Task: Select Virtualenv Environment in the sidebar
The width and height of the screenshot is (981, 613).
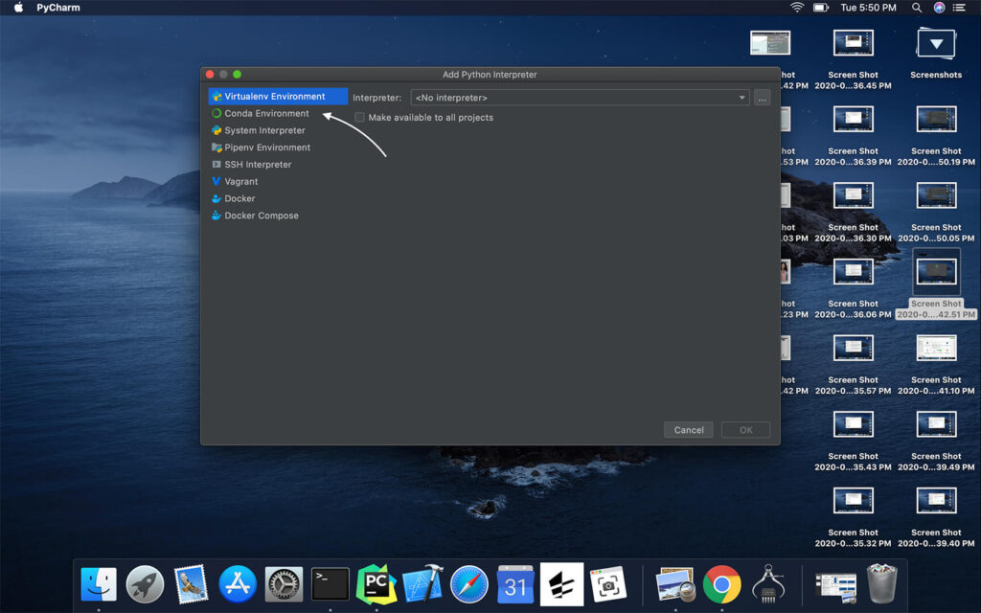Action: click(x=278, y=97)
